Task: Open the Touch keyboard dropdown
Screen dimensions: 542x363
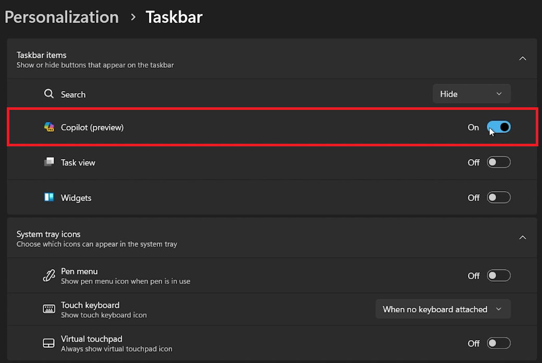Action: [x=442, y=309]
